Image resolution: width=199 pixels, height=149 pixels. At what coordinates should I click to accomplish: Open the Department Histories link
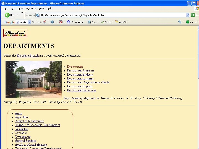(80, 78)
